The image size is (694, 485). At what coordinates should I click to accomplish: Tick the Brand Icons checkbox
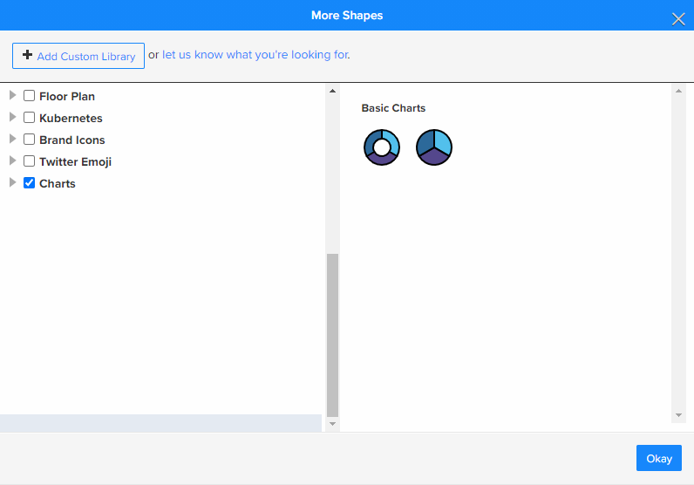29,140
